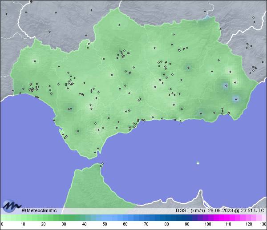Click the "100" value on the legend scale
Screen dimensions: 267x230
tap(208, 224)
